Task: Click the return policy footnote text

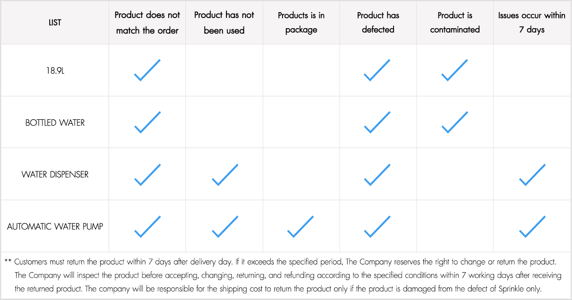Action: [x=285, y=275]
